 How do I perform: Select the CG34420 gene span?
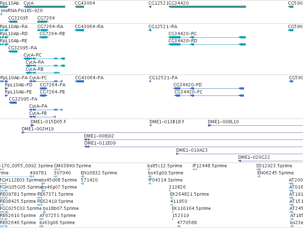[x=207, y=7]
